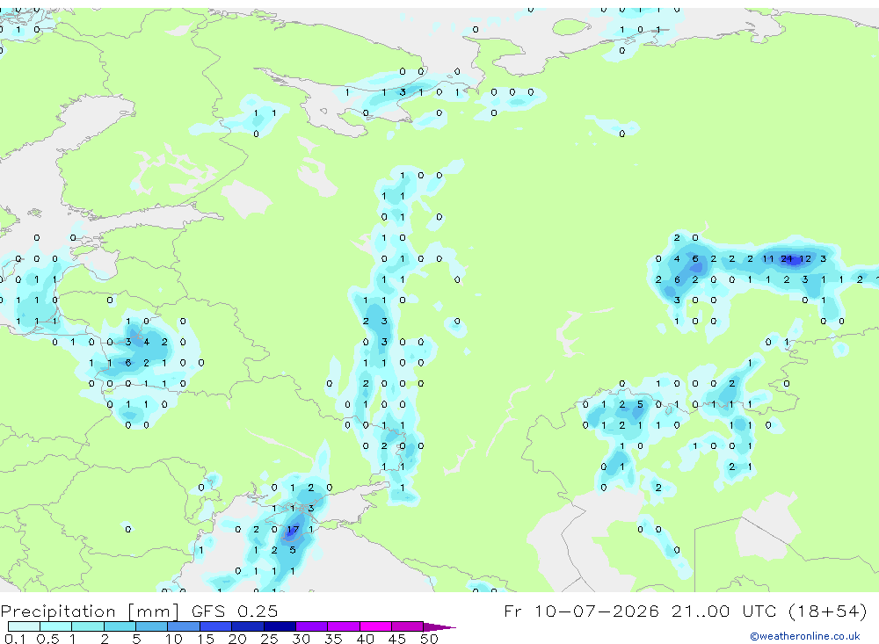Click the forecast date Fr 10-07-2026 text
This screenshot has height=644, width=879.
tap(582, 611)
